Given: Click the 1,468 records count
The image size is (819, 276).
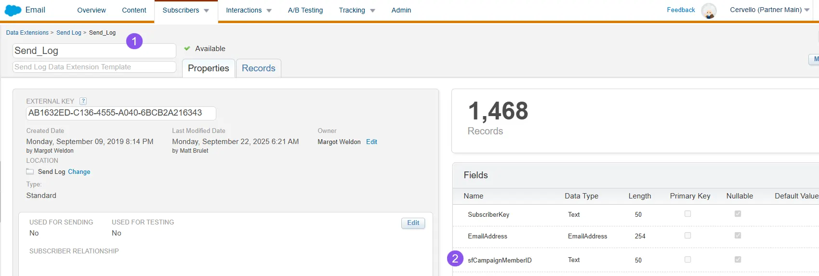Looking at the screenshot, I should tap(498, 111).
